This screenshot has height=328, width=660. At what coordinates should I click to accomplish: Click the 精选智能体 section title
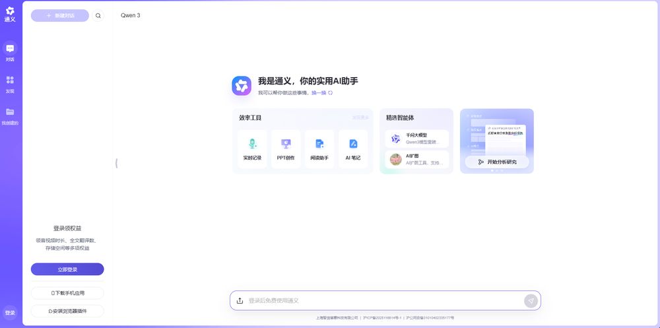coord(400,118)
